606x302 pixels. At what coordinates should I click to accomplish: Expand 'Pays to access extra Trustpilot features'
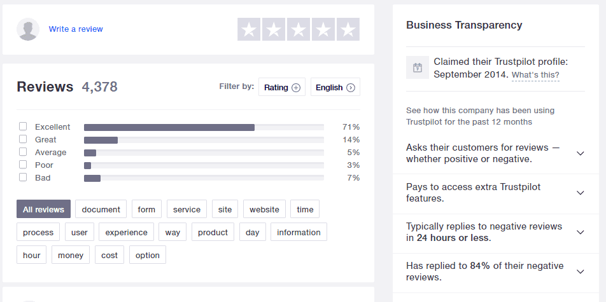click(580, 193)
